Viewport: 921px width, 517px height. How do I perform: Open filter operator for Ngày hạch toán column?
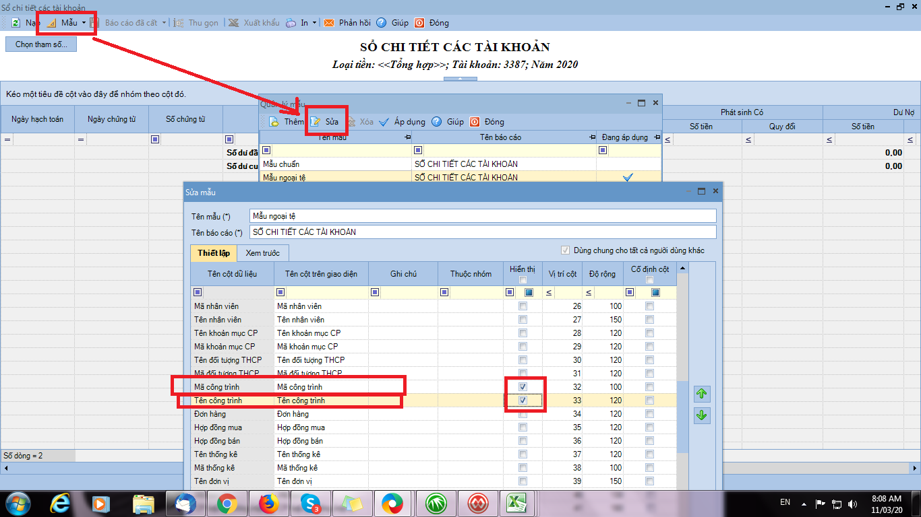click(x=8, y=139)
